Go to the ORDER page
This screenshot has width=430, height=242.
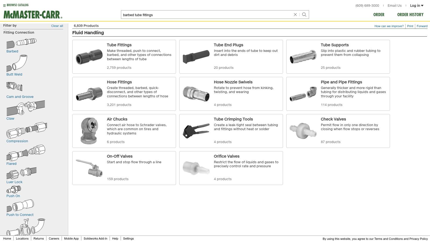click(379, 15)
